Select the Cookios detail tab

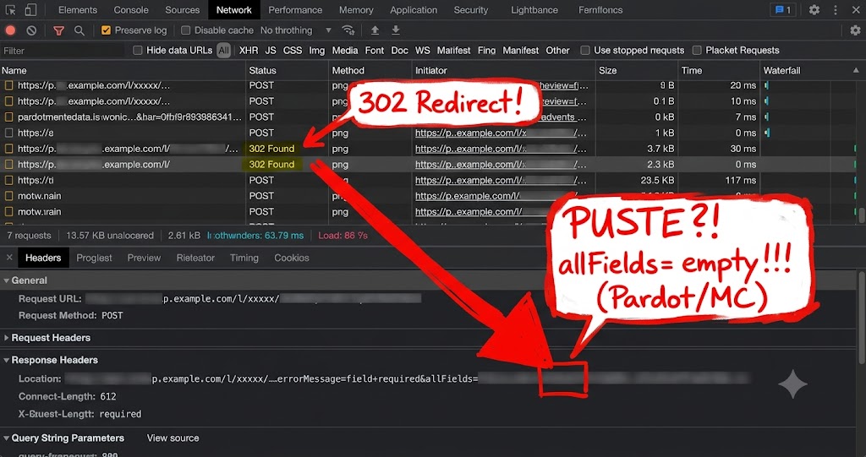coord(292,258)
